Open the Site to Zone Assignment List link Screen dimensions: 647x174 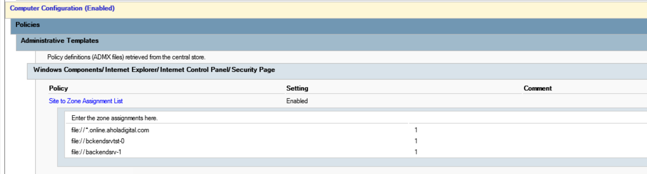pos(86,101)
